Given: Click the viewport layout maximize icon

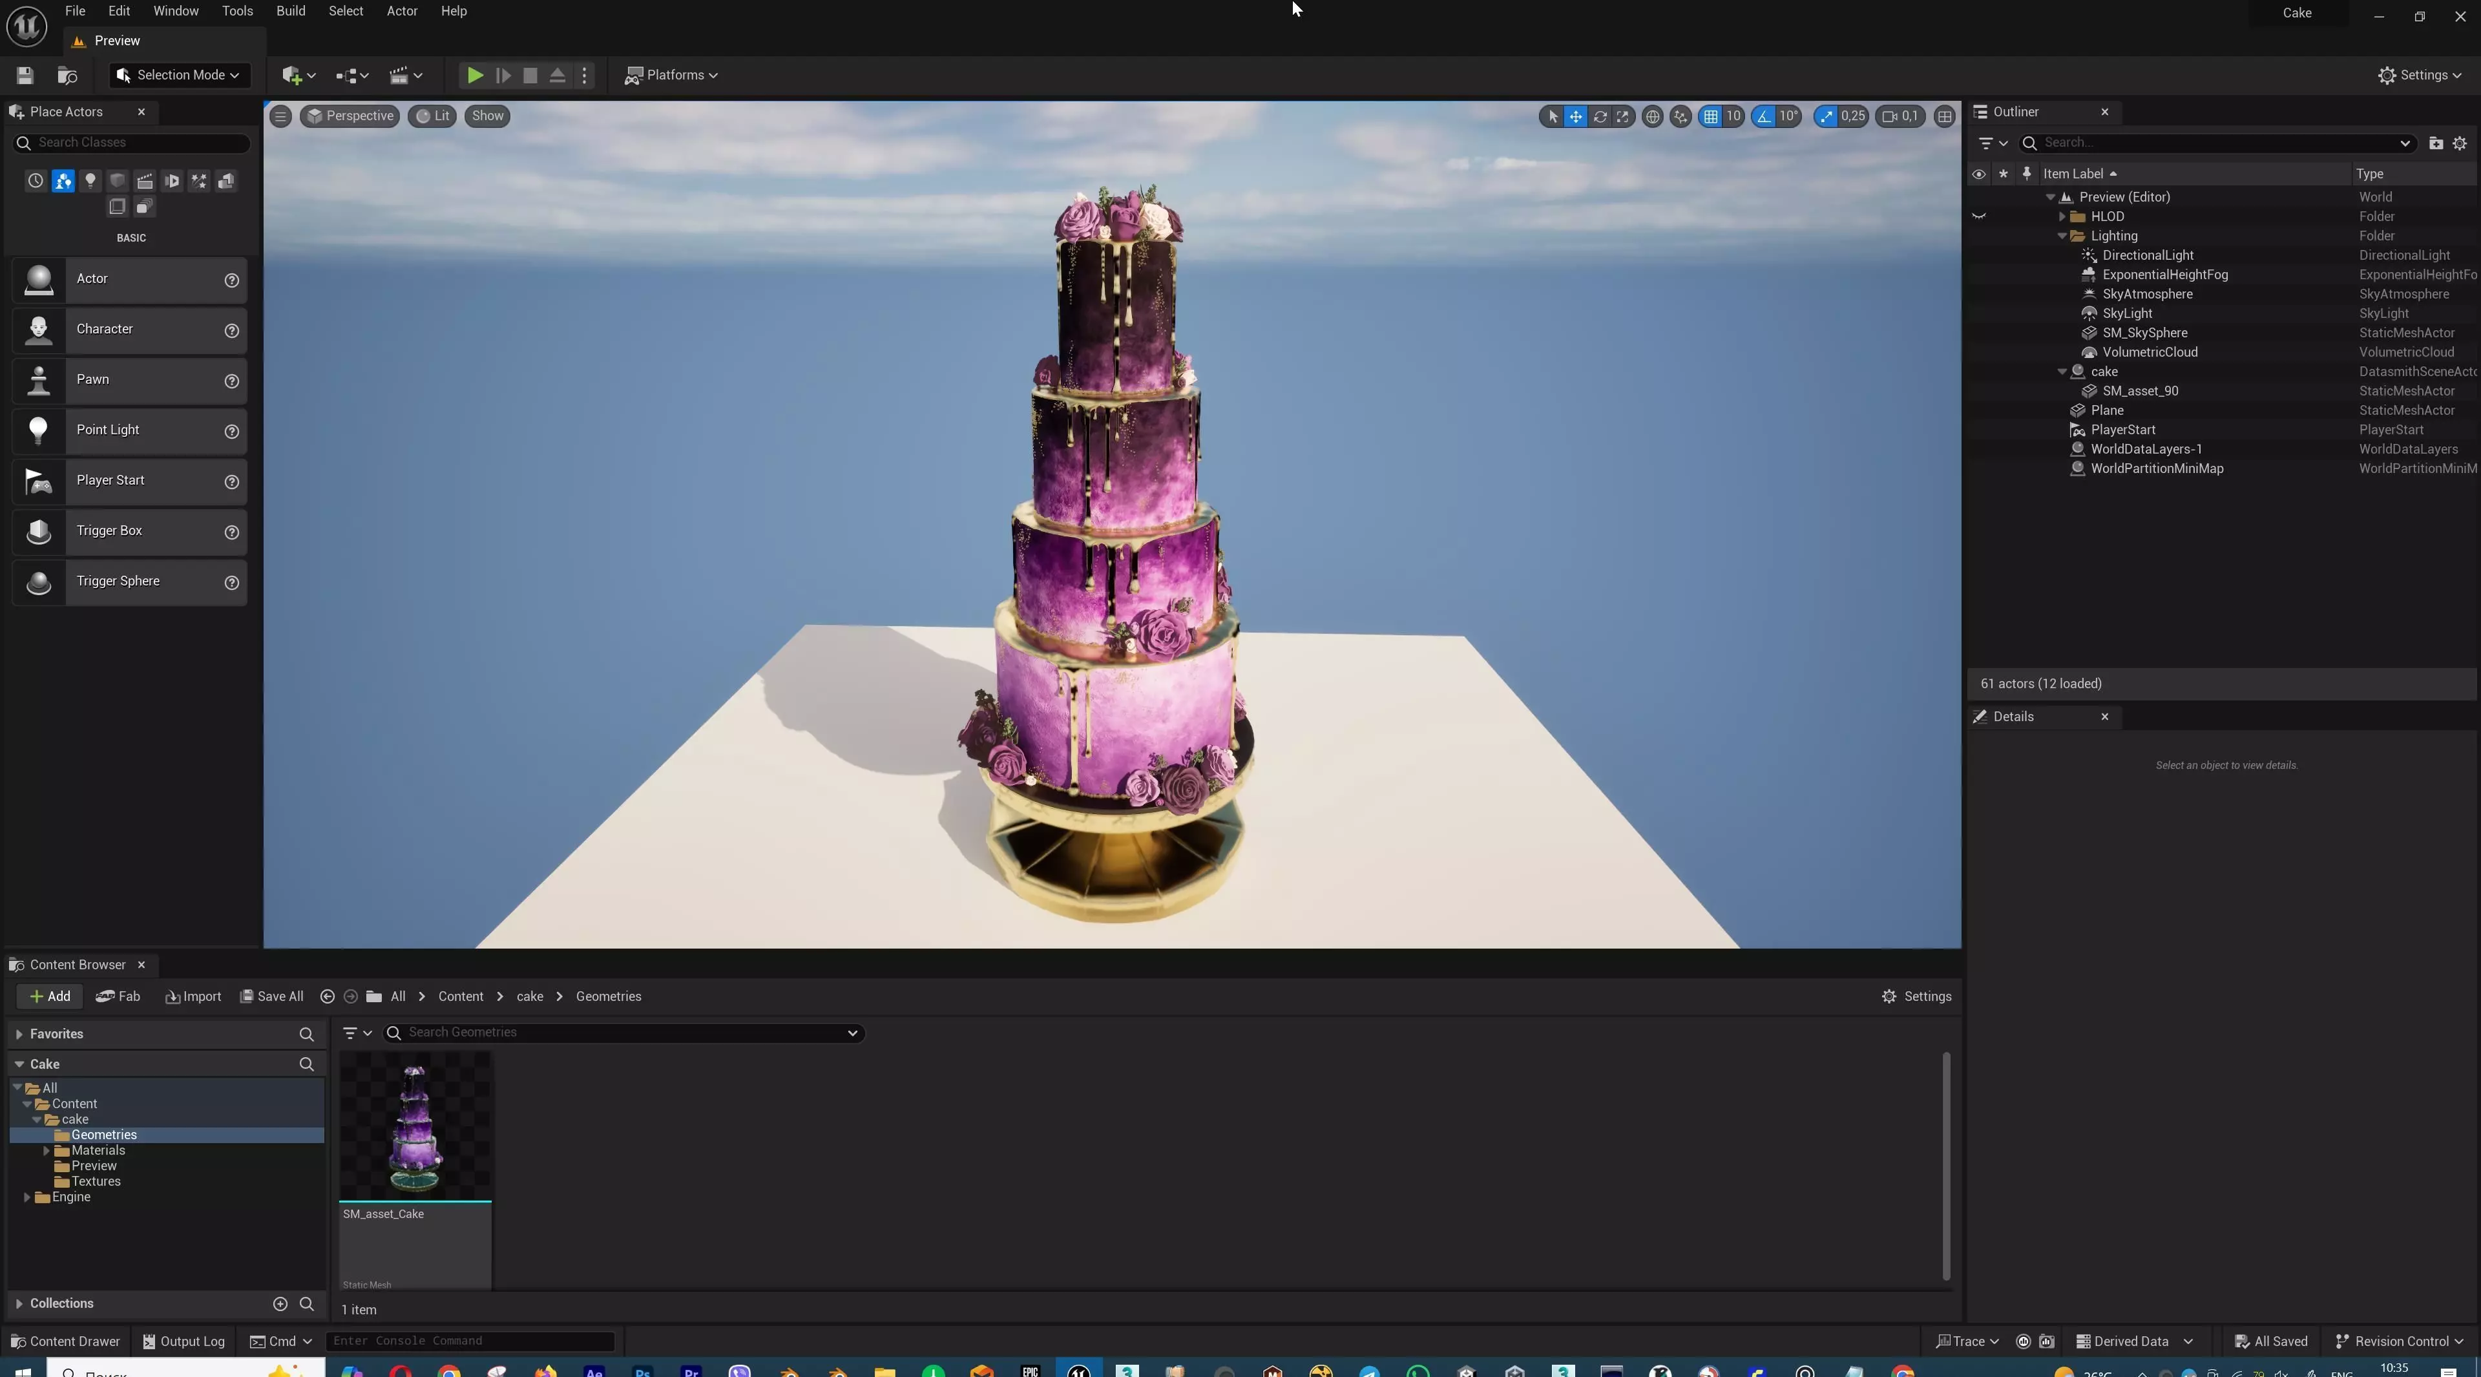Looking at the screenshot, I should click(1945, 116).
